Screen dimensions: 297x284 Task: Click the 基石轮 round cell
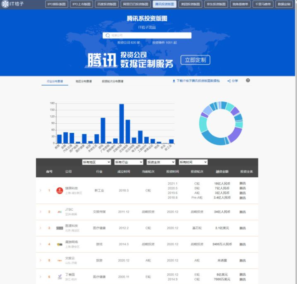197,228
